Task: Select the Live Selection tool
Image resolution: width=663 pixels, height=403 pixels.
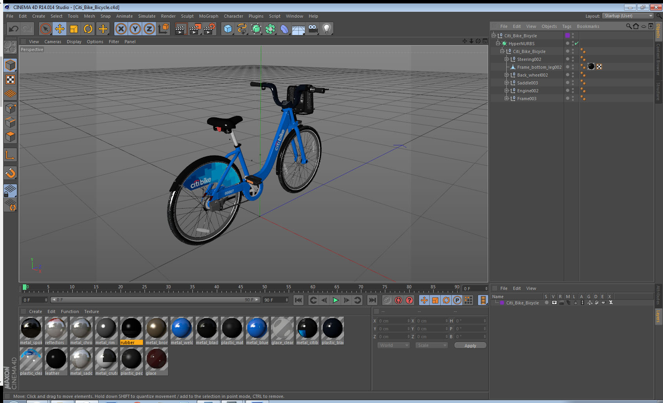Action: (46, 29)
